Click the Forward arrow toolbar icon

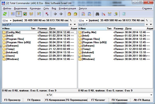click(61, 14)
